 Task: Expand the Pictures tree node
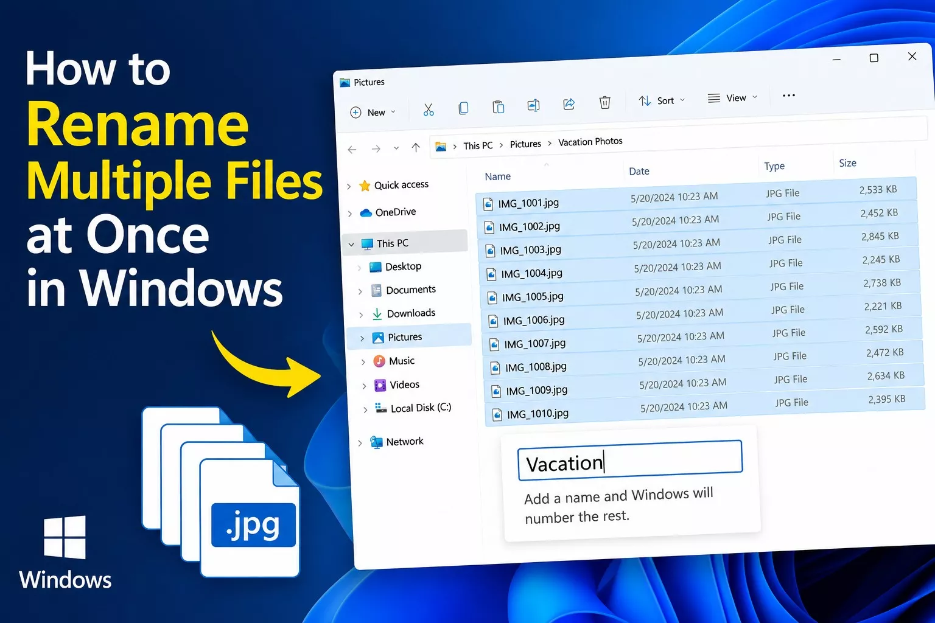(362, 338)
